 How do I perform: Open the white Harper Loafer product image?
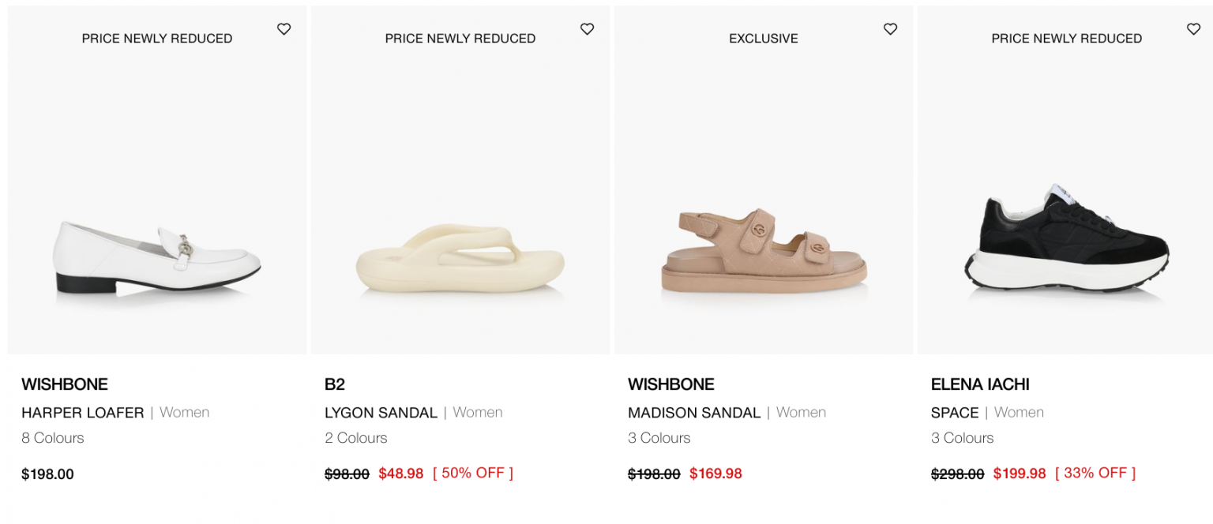[156, 253]
